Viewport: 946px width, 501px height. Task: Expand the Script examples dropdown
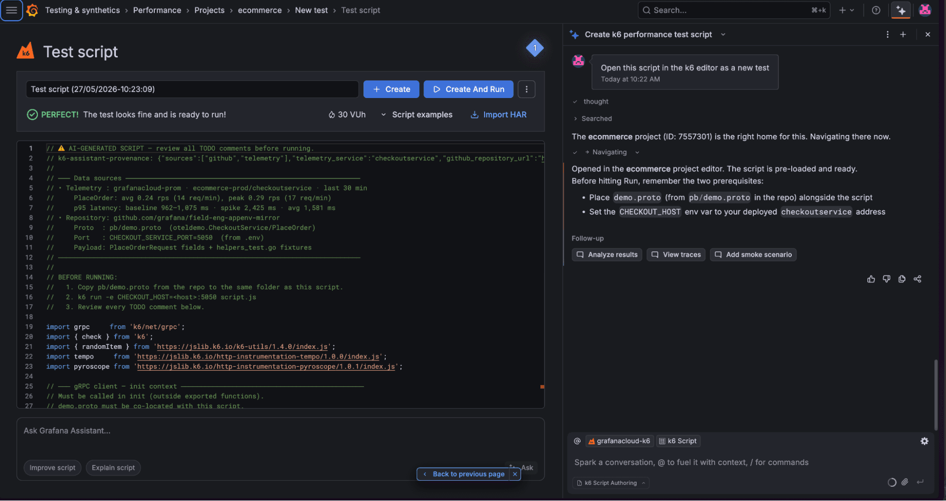[x=416, y=115]
